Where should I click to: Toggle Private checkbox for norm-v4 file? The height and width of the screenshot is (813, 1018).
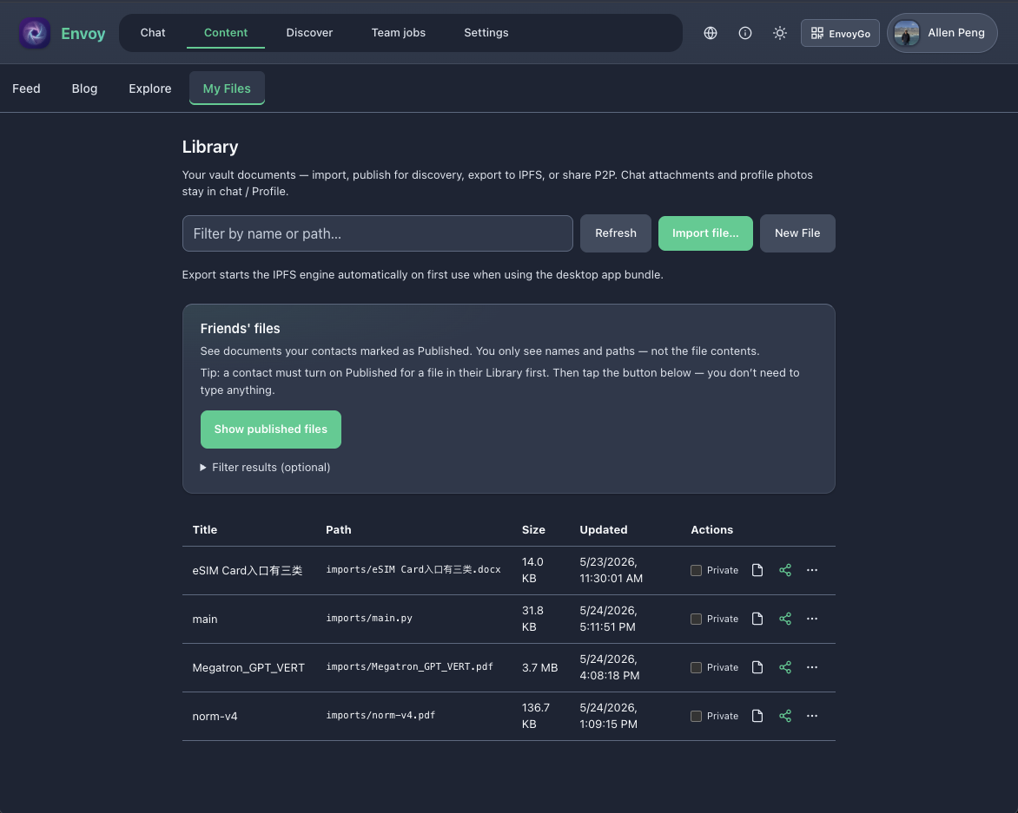point(696,717)
